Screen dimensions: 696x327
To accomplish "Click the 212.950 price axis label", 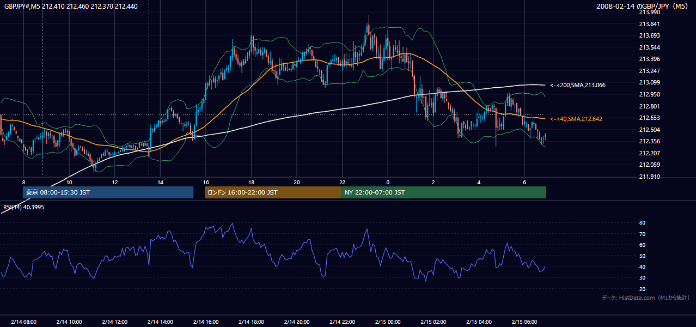I will [649, 94].
